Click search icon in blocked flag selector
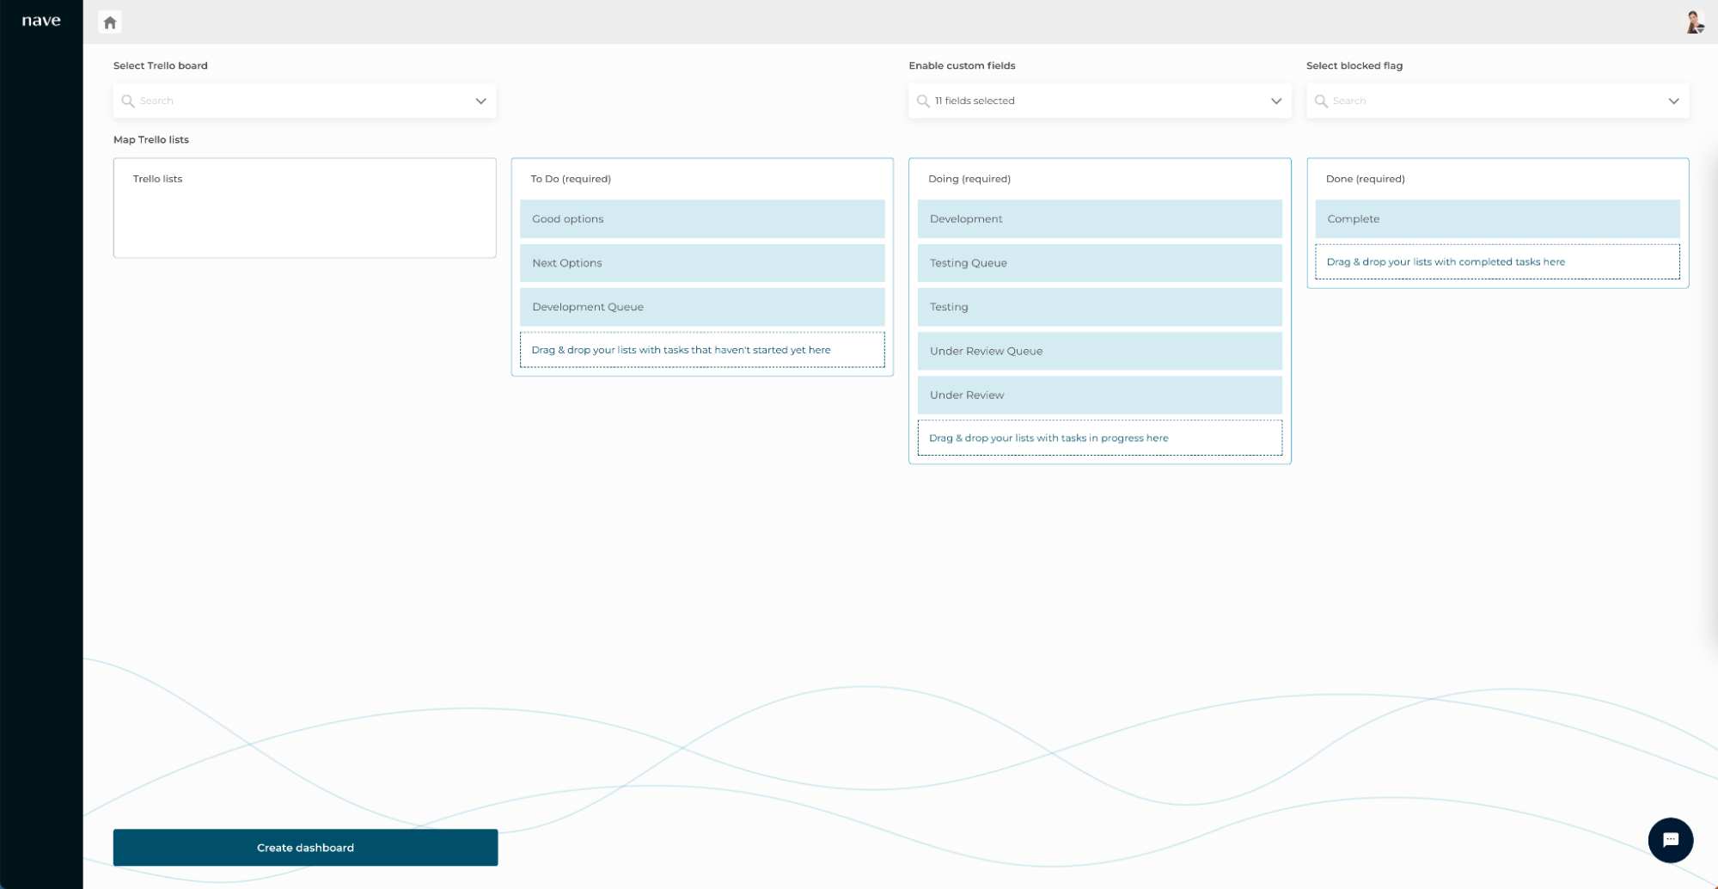Image resolution: width=1718 pixels, height=889 pixels. tap(1321, 101)
